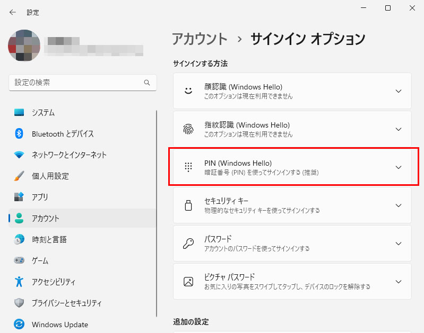The width and height of the screenshot is (424, 333).
Task: Go back with the arrow icon
Action: click(x=12, y=12)
